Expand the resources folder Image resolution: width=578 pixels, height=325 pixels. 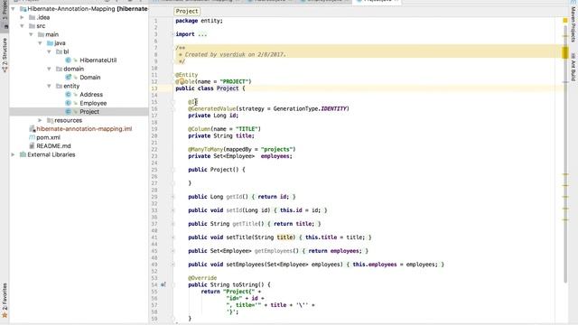pos(40,120)
